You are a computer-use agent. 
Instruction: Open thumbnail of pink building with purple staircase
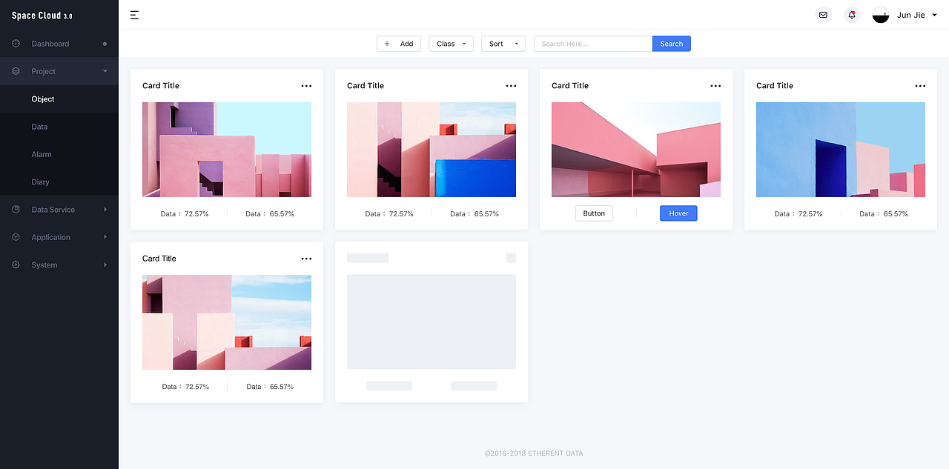(227, 150)
